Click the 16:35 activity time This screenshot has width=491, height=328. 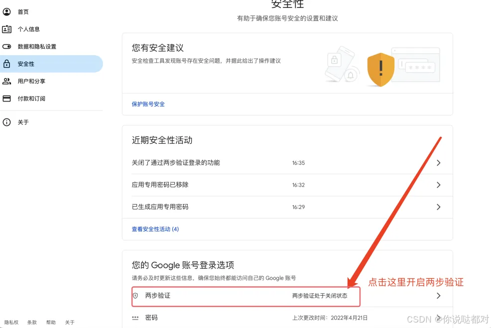pos(298,163)
